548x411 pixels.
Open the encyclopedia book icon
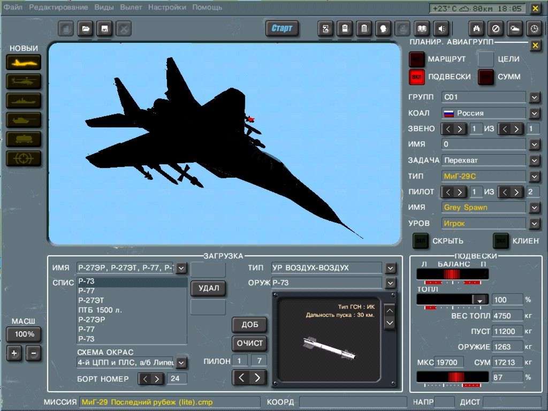pyautogui.click(x=422, y=29)
